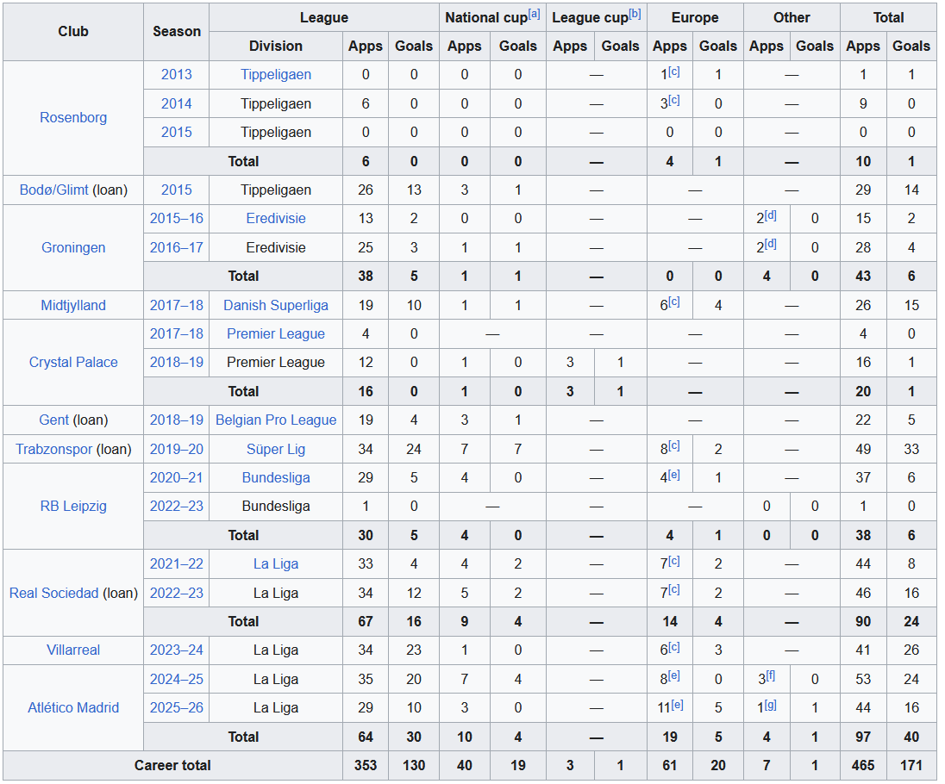
Task: Open the Bodø/Glimt club link
Action: pos(53,190)
